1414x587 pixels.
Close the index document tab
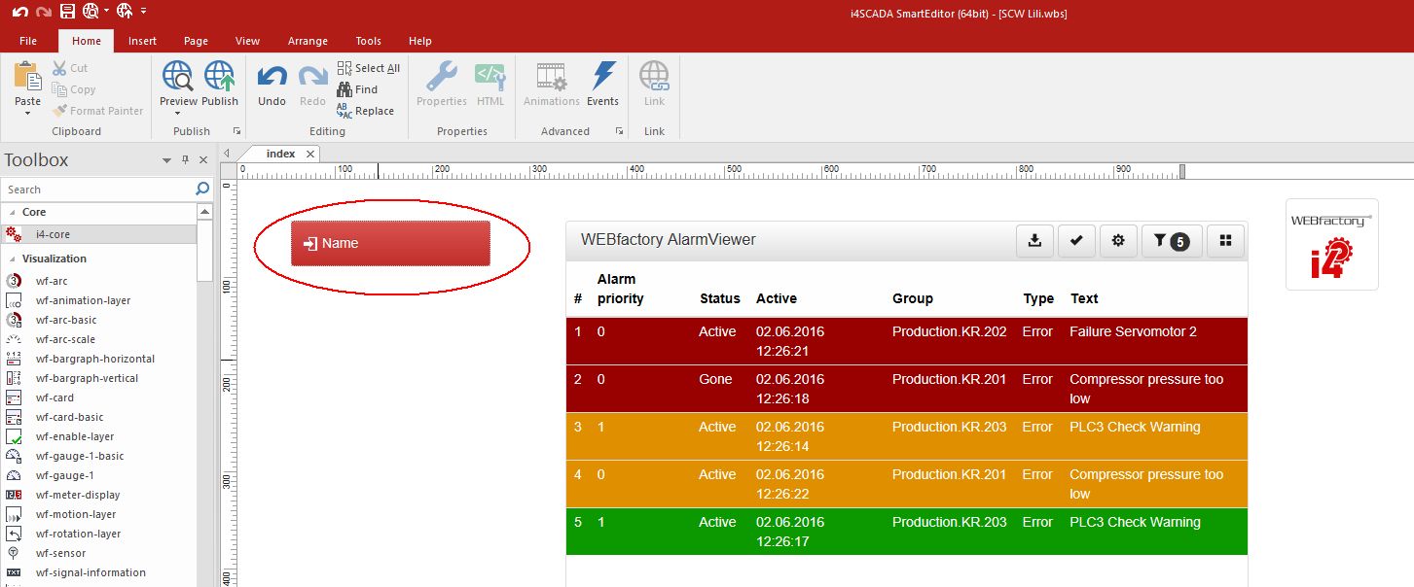coord(310,154)
